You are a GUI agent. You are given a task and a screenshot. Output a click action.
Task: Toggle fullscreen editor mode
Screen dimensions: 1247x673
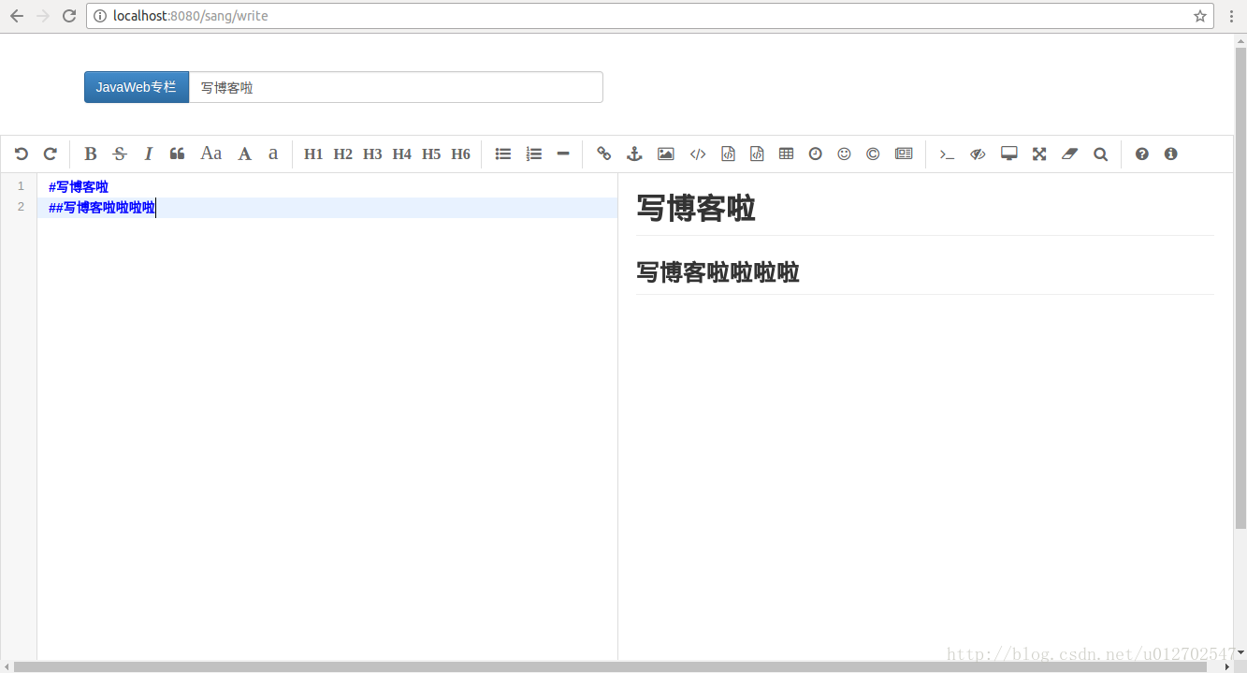[1039, 154]
